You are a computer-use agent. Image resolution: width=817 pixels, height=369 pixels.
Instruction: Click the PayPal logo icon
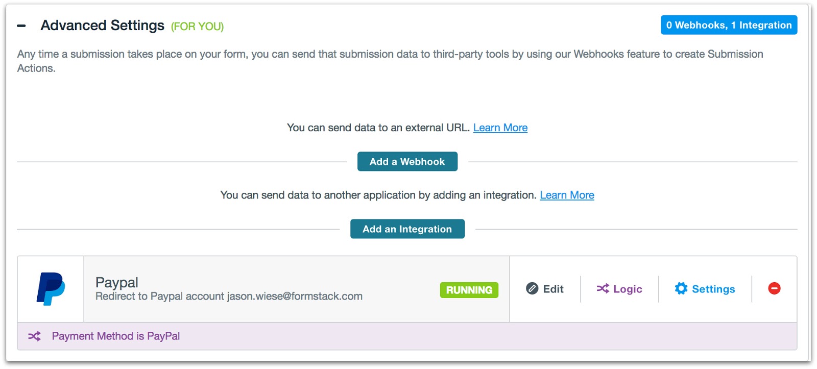[51, 289]
